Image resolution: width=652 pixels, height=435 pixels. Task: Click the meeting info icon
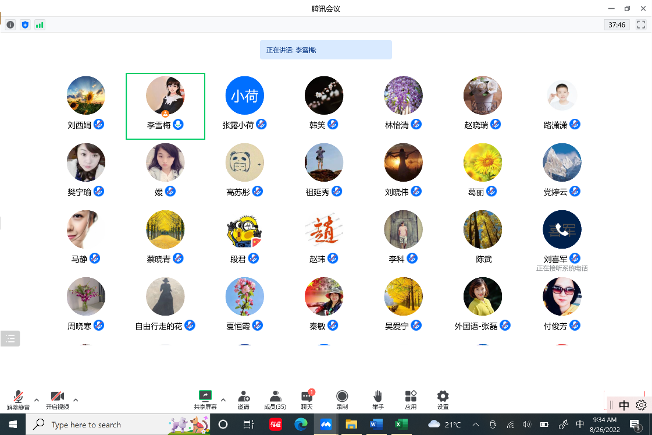pos(10,24)
